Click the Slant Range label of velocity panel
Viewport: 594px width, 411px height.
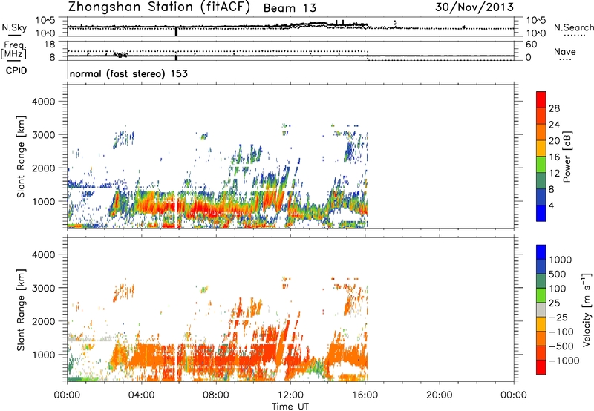click(21, 310)
